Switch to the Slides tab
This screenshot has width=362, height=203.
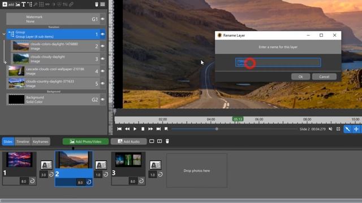click(8, 142)
